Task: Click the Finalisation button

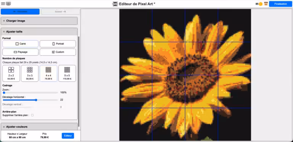Action: click(x=280, y=4)
